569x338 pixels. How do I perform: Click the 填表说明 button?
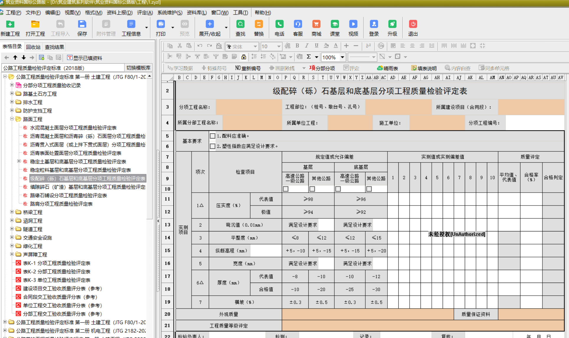(x=424, y=68)
